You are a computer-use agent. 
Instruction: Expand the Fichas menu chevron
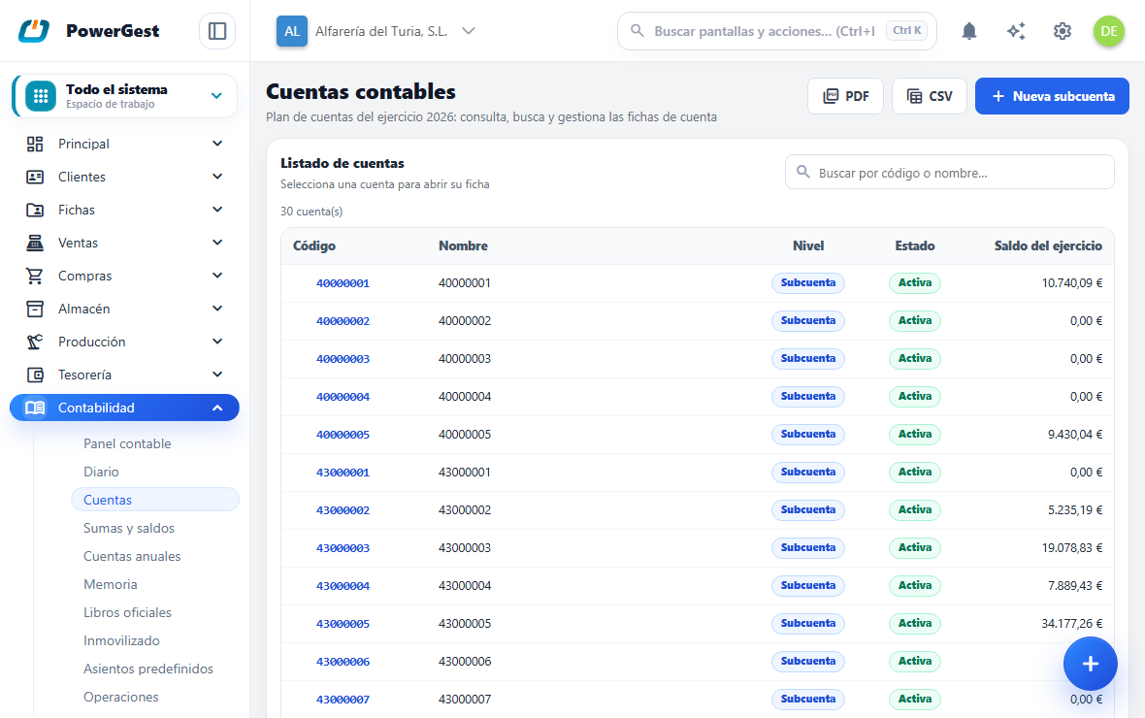point(217,210)
